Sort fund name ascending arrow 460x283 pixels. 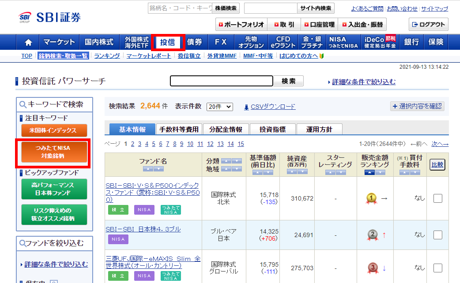click(x=148, y=169)
